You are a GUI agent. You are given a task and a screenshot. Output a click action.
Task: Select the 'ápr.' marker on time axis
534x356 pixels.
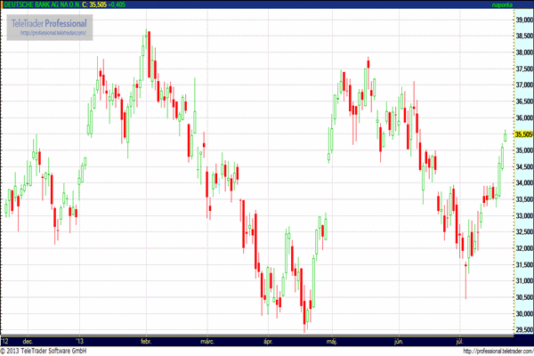(x=269, y=340)
